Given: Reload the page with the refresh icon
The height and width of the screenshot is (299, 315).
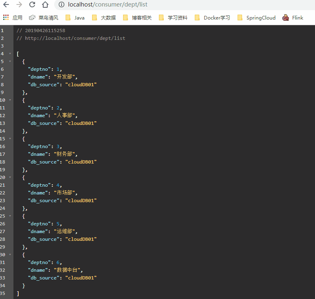Looking at the screenshot, I should click(x=32, y=4).
